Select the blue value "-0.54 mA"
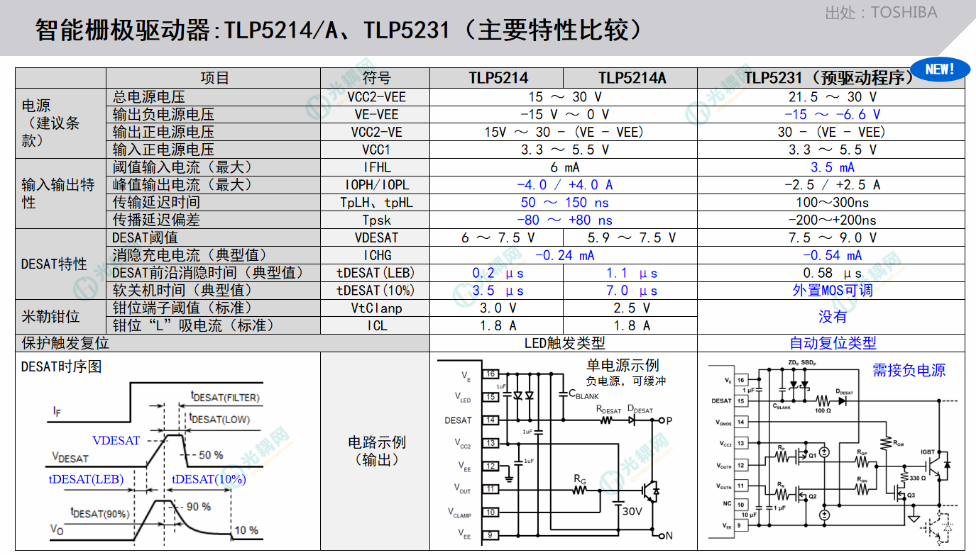976x555 pixels. [832, 255]
